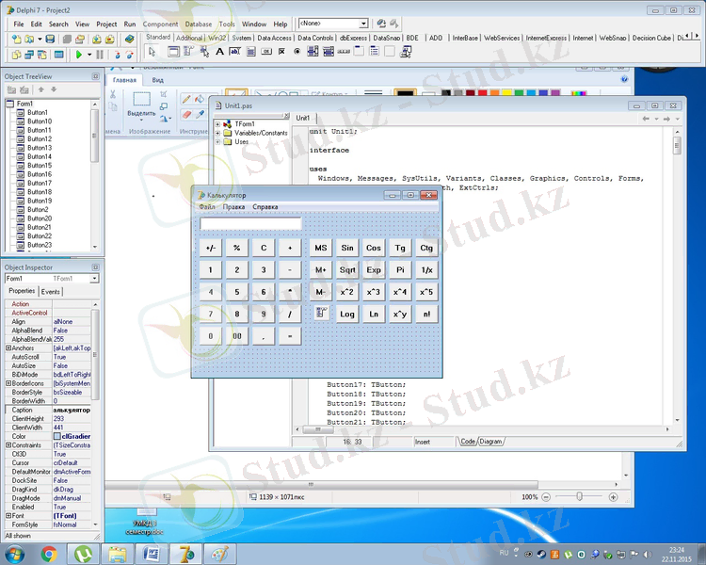Click the eraser tool in Paint
Image resolution: width=706 pixels, height=565 pixels.
[x=187, y=115]
